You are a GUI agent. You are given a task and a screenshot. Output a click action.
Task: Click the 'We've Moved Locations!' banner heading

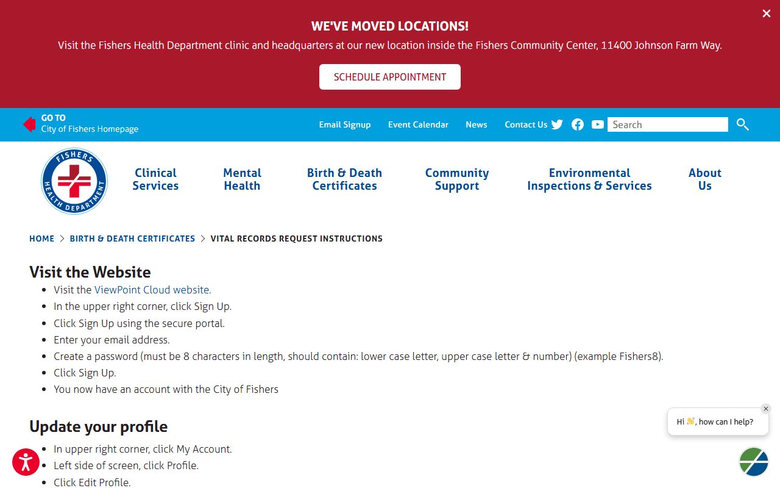pyautogui.click(x=390, y=26)
